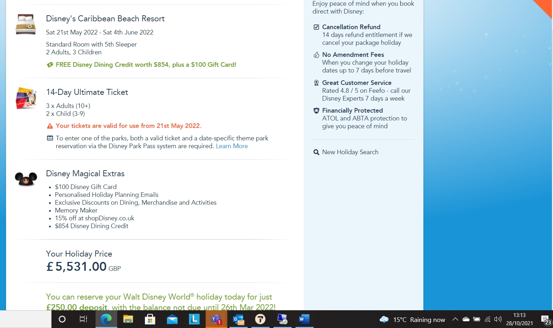
Task: Click the Disney's Caribbean Beach Resort heading
Action: pos(105,18)
